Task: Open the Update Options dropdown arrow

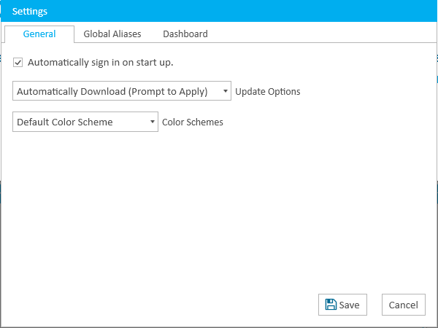Action: pos(226,91)
